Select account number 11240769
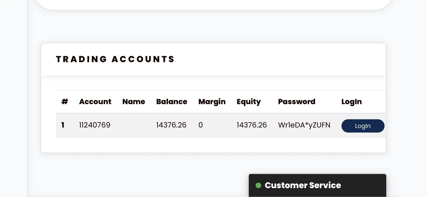Screen dimensions: 427x197 click(95, 125)
